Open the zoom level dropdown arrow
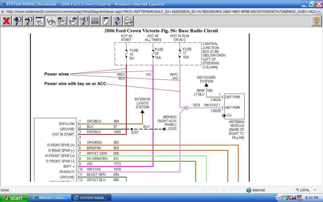323x202 pixels. 315,190
